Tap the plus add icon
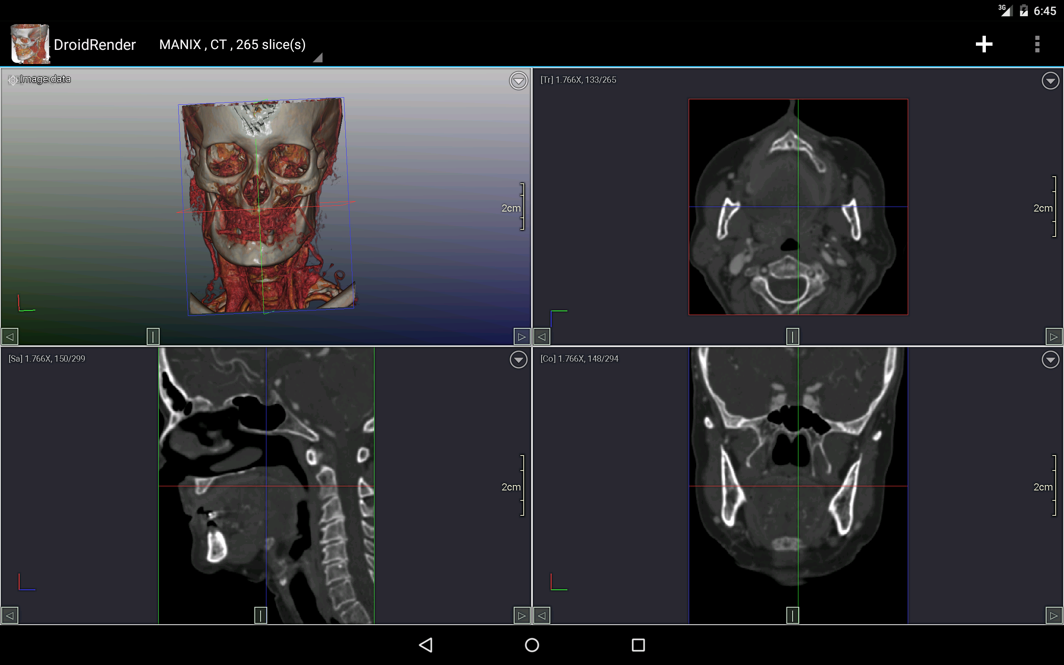This screenshot has width=1064, height=665. coord(984,44)
